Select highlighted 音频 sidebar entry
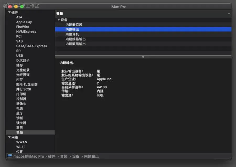 point(30,132)
